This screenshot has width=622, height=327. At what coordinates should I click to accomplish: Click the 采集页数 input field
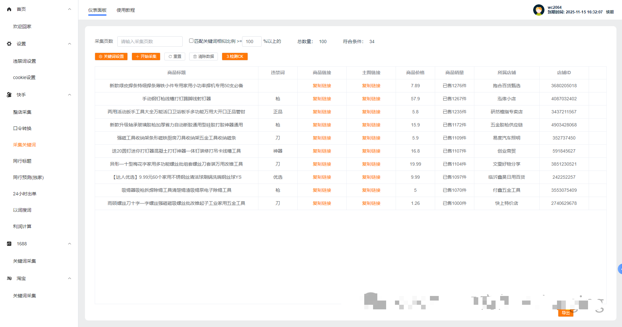[x=150, y=41]
